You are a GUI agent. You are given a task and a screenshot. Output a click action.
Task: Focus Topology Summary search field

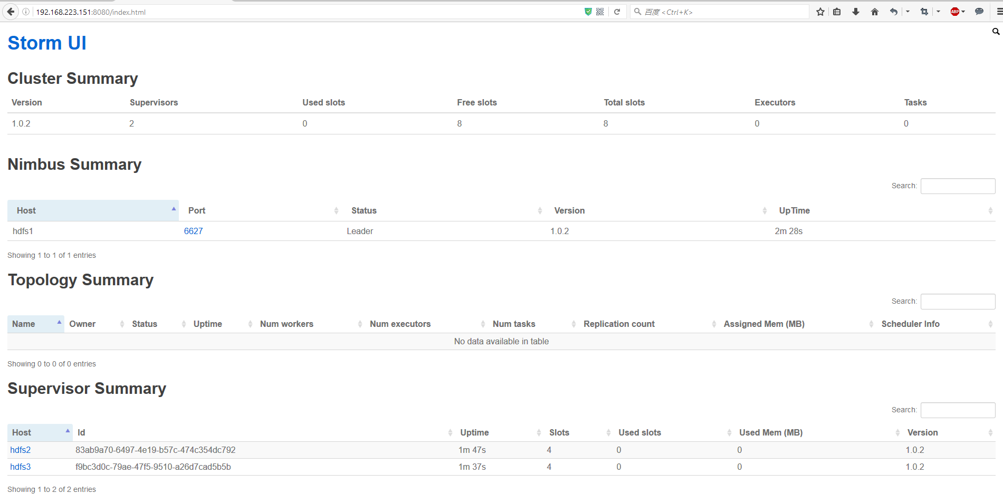click(958, 301)
